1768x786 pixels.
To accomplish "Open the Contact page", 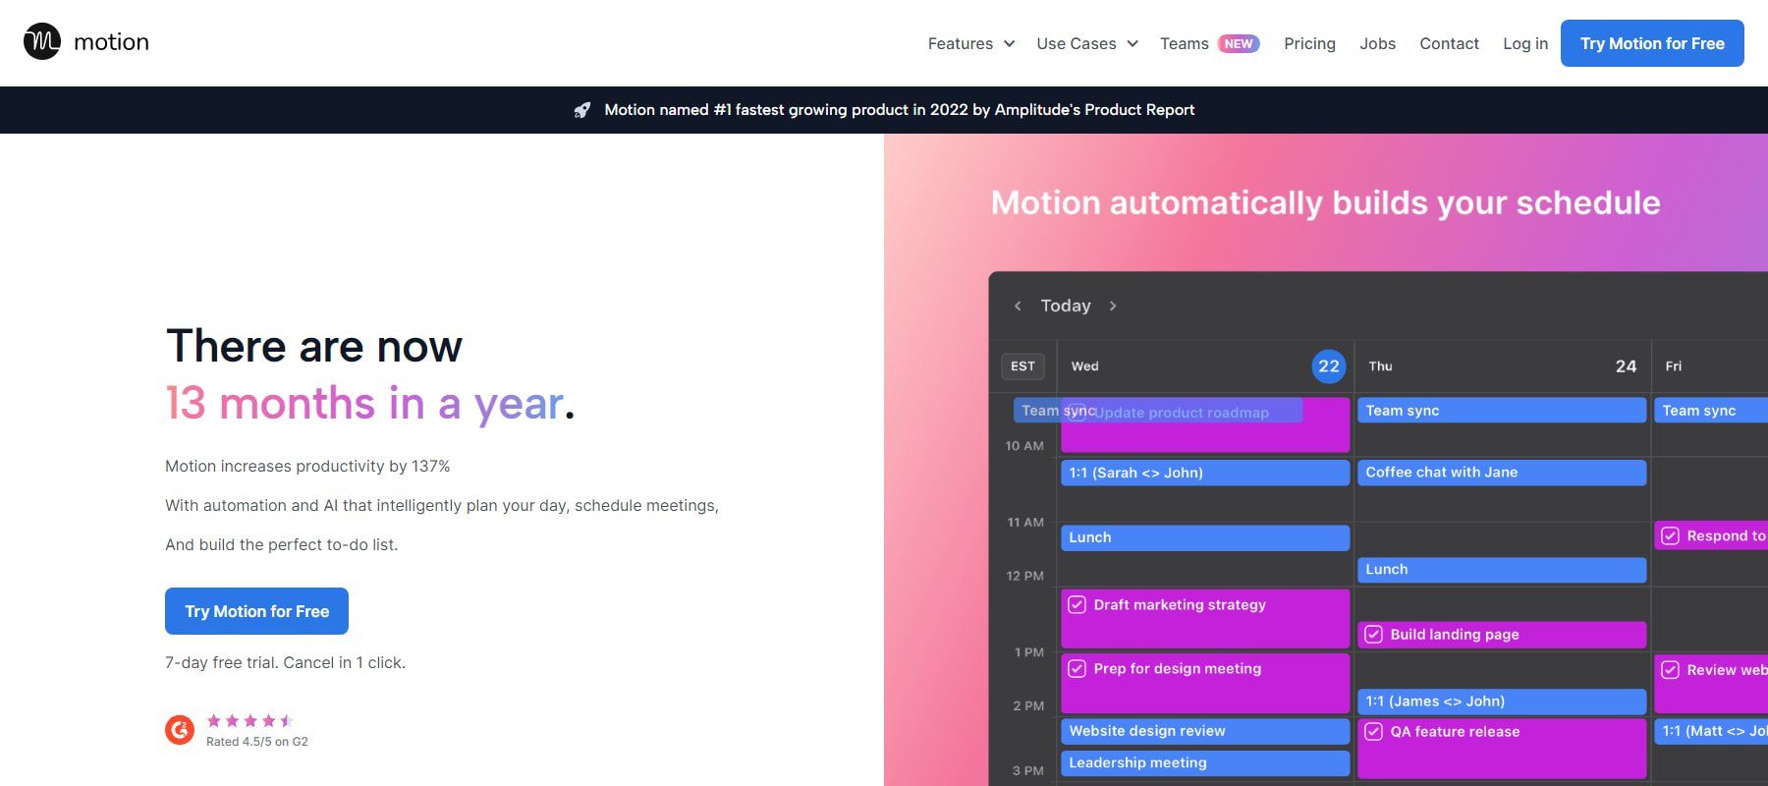I will point(1449,43).
